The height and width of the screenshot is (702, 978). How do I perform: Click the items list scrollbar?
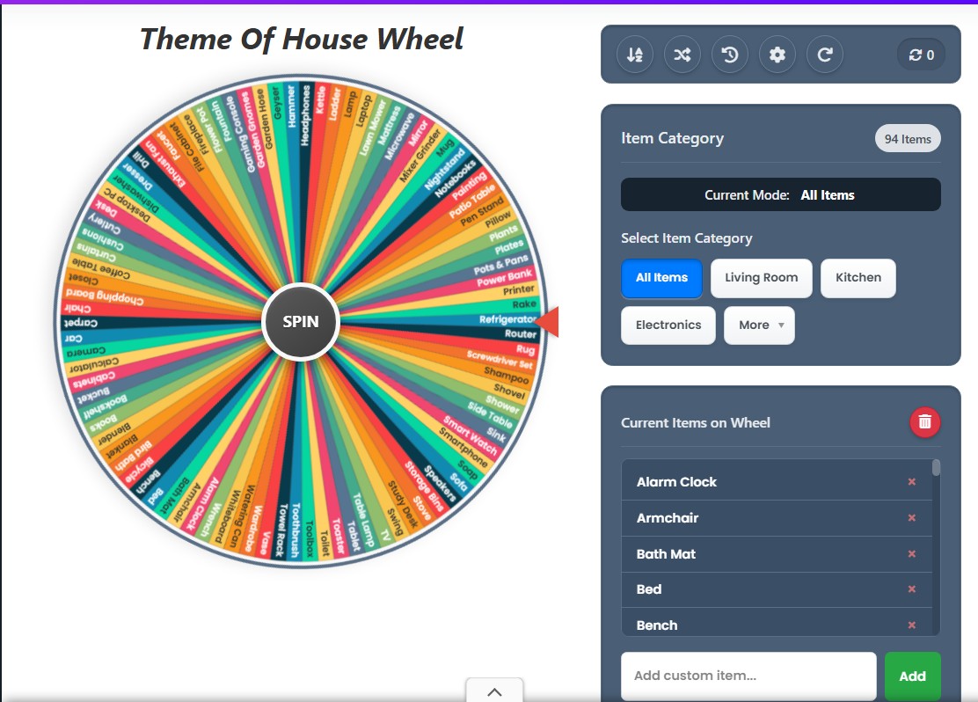pyautogui.click(x=936, y=468)
